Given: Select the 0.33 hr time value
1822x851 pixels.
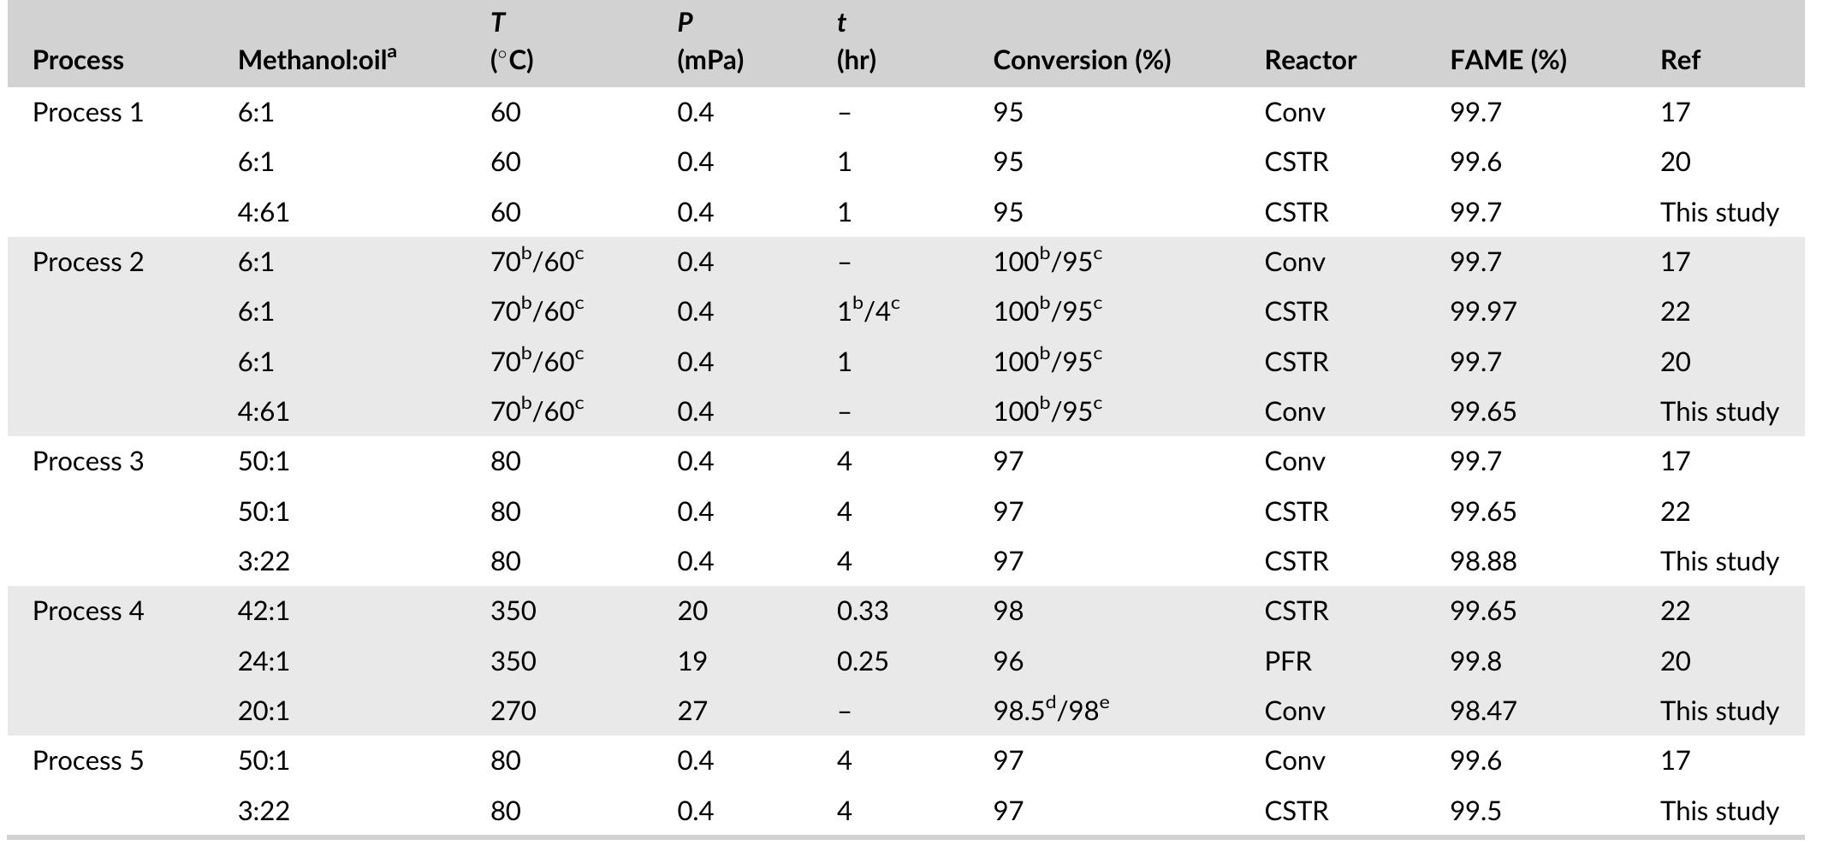Looking at the screenshot, I should point(863,612).
